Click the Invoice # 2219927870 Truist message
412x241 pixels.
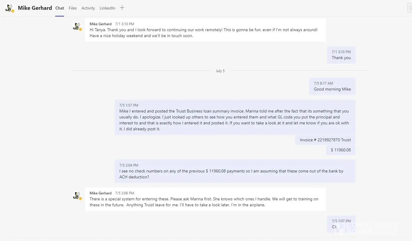point(325,140)
